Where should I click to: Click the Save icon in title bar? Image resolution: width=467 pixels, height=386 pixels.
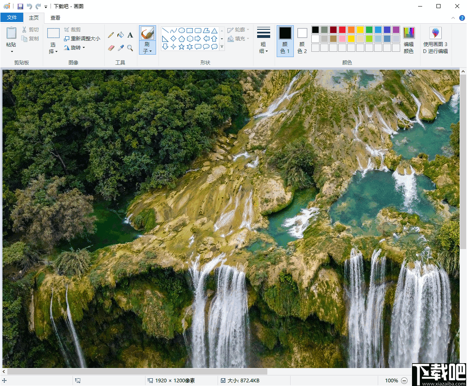pos(20,6)
